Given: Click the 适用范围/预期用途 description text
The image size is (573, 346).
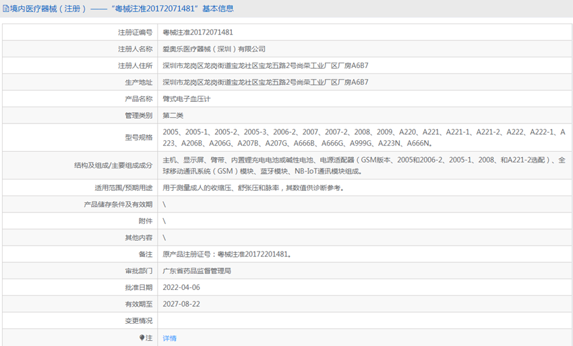Looking at the screenshot, I should click(253, 188).
